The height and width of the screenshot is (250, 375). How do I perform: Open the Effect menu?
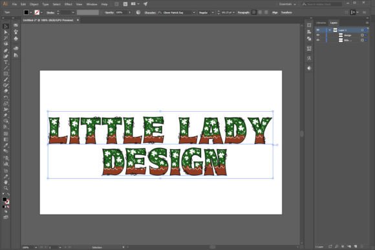[x=68, y=5]
